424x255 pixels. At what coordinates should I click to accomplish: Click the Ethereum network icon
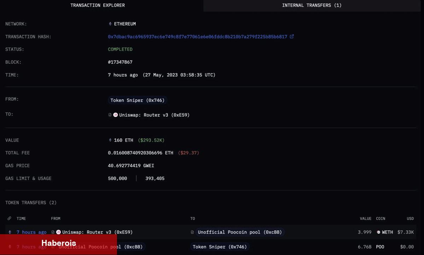(x=110, y=24)
